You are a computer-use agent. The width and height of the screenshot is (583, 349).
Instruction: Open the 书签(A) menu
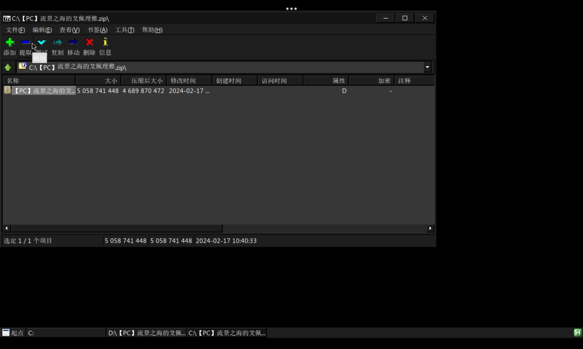coord(97,30)
